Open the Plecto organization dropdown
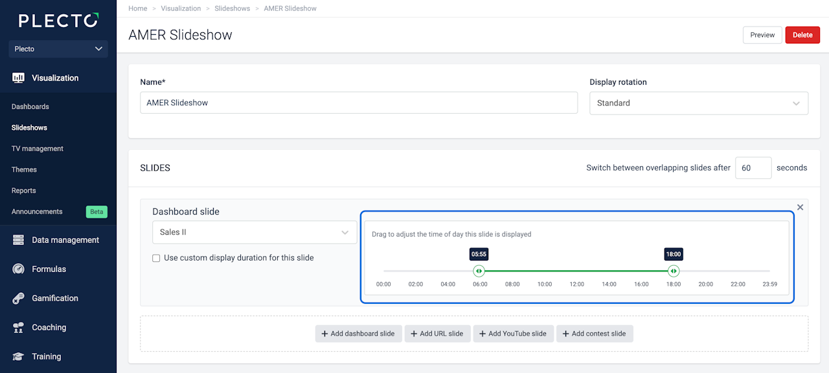Screen dimensions: 829x373 click(58, 49)
